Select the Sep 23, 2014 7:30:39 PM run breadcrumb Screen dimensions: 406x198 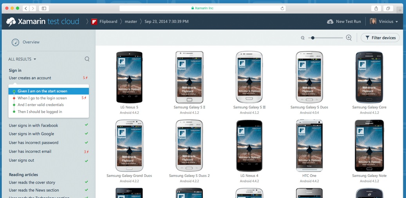point(166,21)
